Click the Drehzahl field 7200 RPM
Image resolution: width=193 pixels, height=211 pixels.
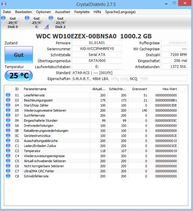tap(174, 55)
